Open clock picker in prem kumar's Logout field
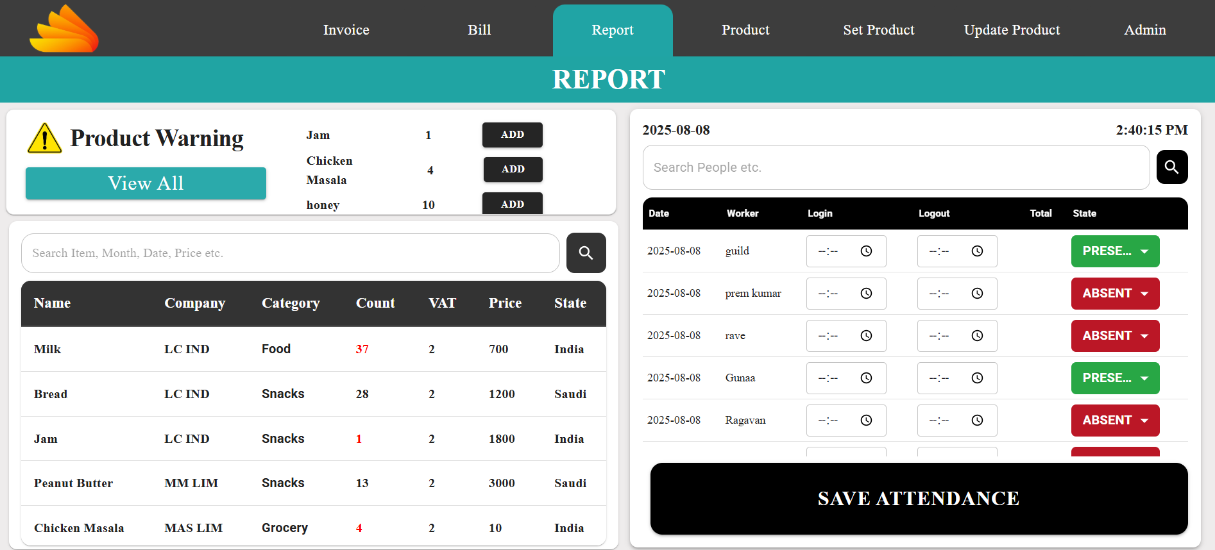This screenshot has width=1215, height=550. click(x=977, y=294)
